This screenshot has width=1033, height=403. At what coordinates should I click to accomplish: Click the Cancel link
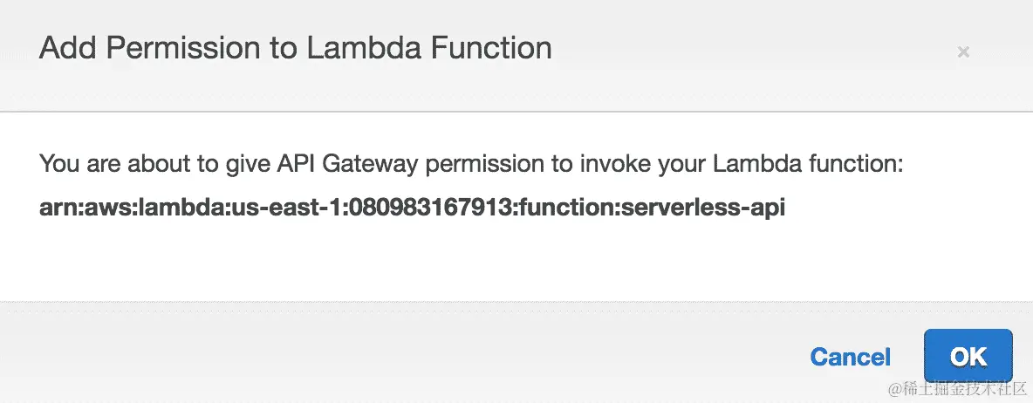click(x=850, y=357)
